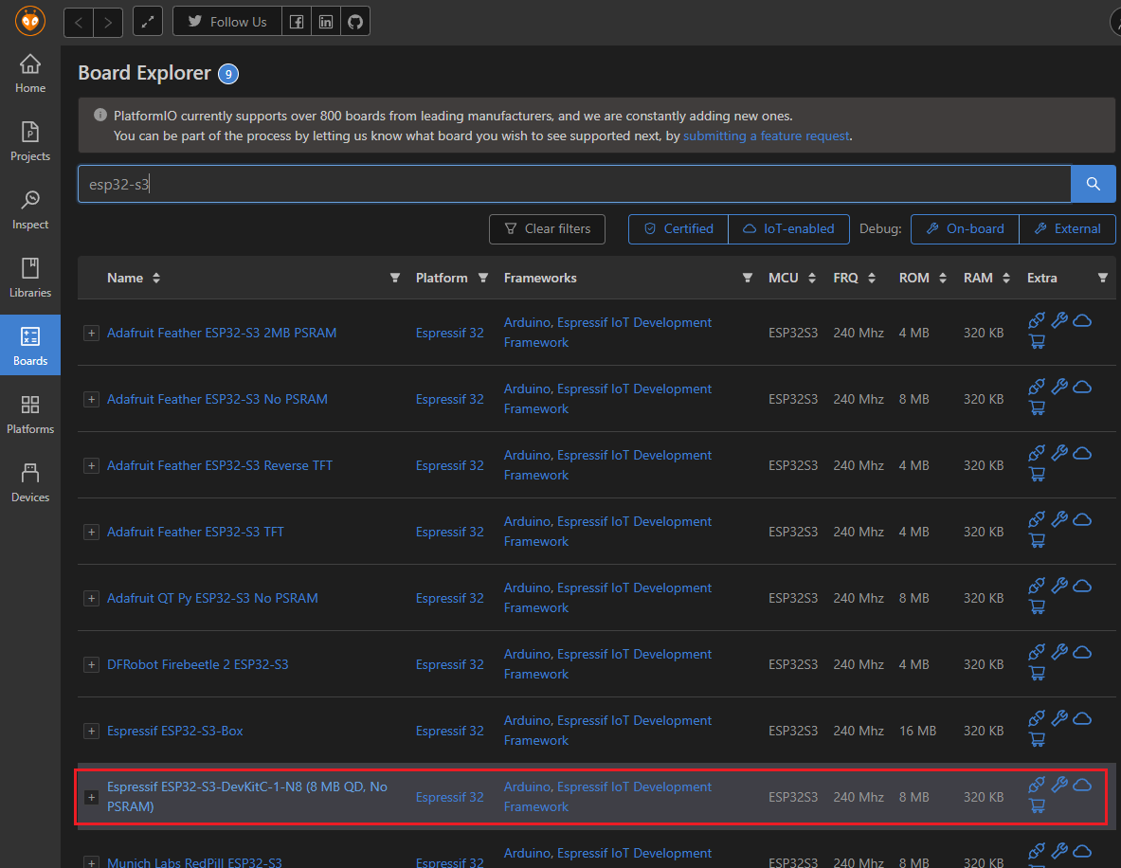Open the Facebook icon link
This screenshot has width=1121, height=868.
[296, 22]
